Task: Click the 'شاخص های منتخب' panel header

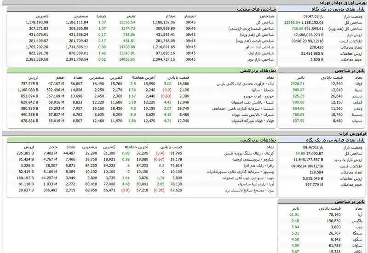Action: (x=256, y=9)
